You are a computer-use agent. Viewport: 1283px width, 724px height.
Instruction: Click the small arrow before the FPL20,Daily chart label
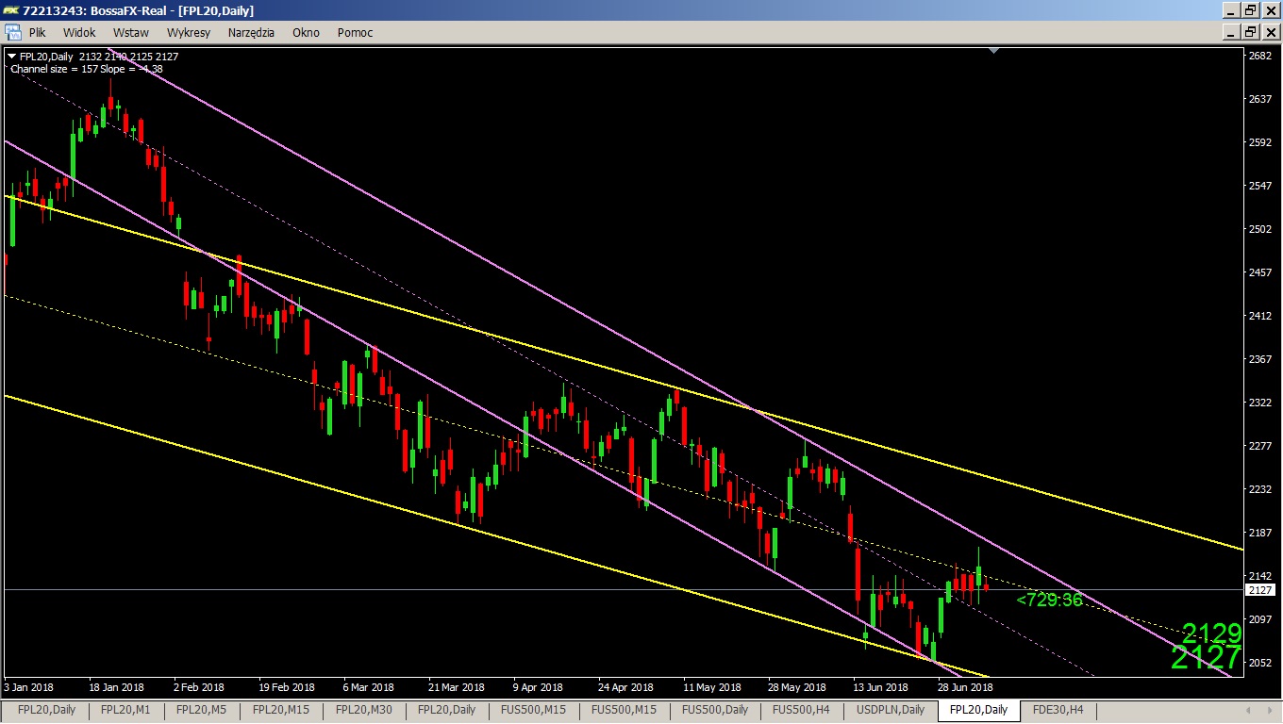click(11, 57)
